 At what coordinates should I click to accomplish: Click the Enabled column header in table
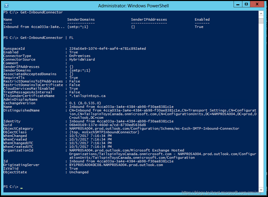pos(202,20)
